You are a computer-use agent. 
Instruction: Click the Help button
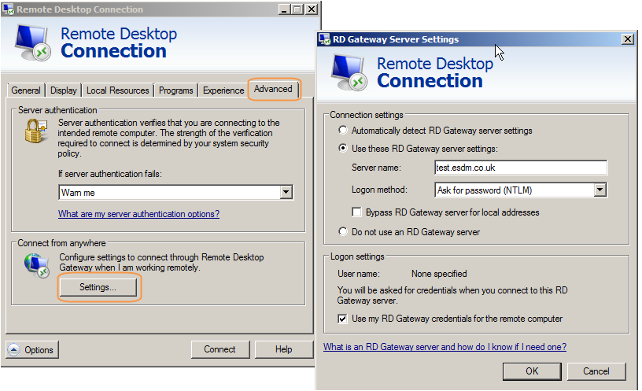click(x=284, y=349)
